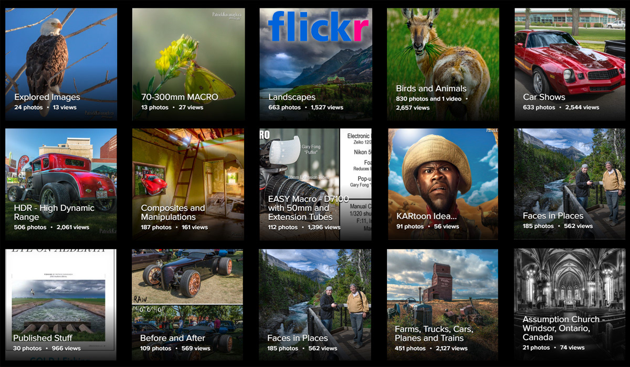Screen dimensions: 630x367
Task: Click the '30 photos' count under Published Stuff
Action: [x=27, y=348]
